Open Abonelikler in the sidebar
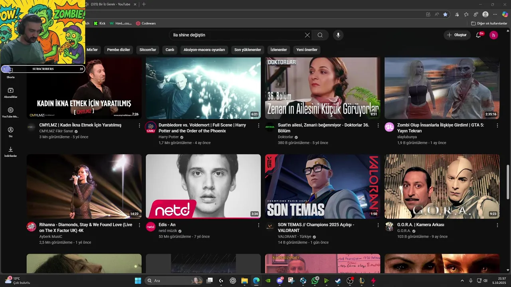Screen dimensions: 511x287 tap(11, 93)
